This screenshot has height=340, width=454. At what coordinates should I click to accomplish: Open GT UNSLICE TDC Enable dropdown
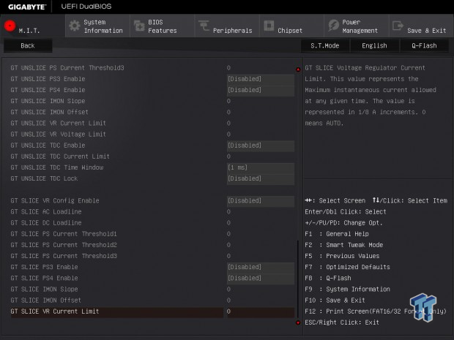coord(261,146)
